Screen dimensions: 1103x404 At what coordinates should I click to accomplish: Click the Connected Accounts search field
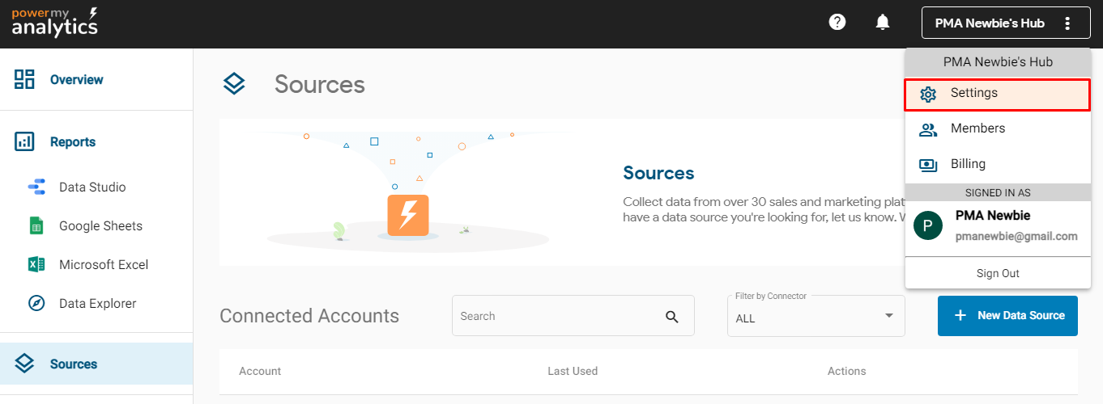coord(559,316)
